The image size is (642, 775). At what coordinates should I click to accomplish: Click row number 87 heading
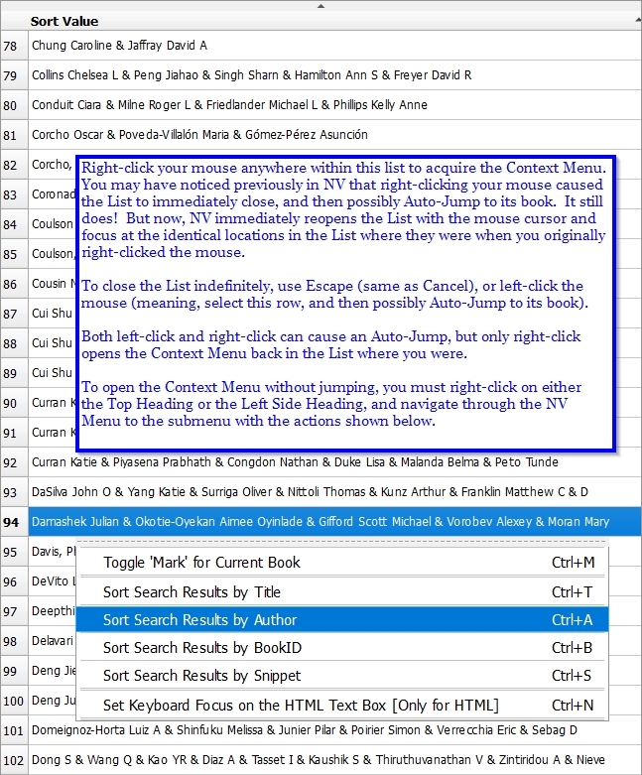(14, 314)
